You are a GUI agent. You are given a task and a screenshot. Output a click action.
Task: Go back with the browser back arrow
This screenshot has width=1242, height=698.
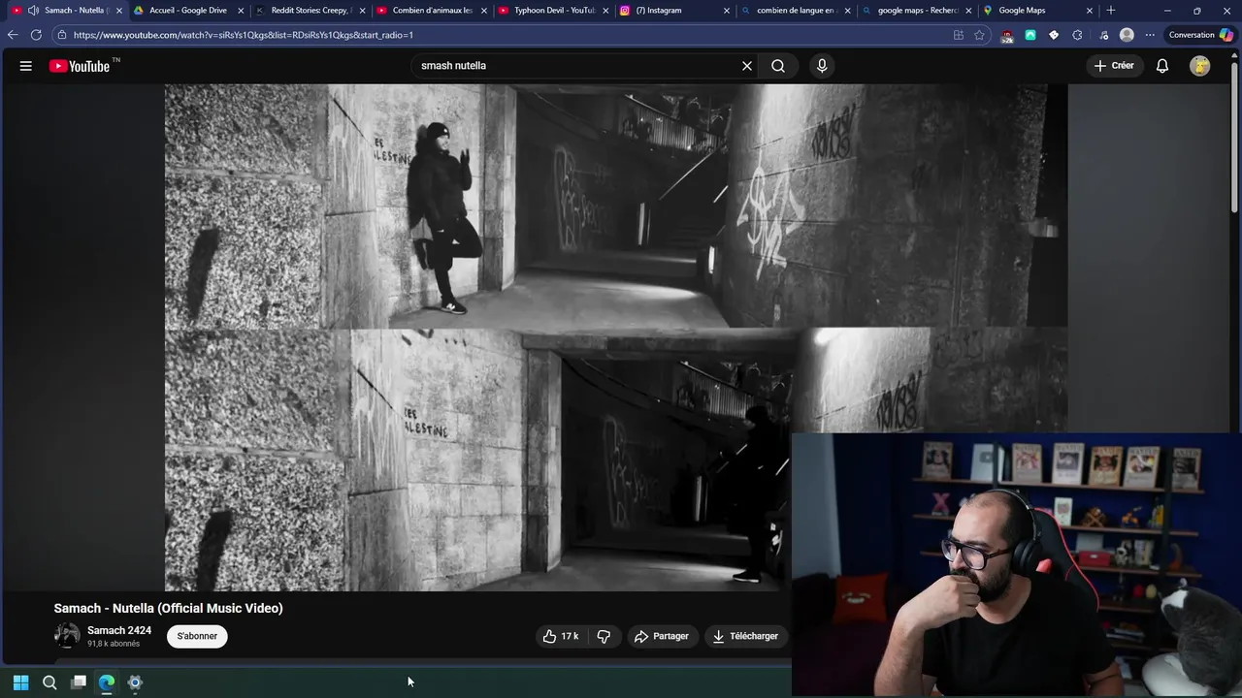tap(13, 35)
